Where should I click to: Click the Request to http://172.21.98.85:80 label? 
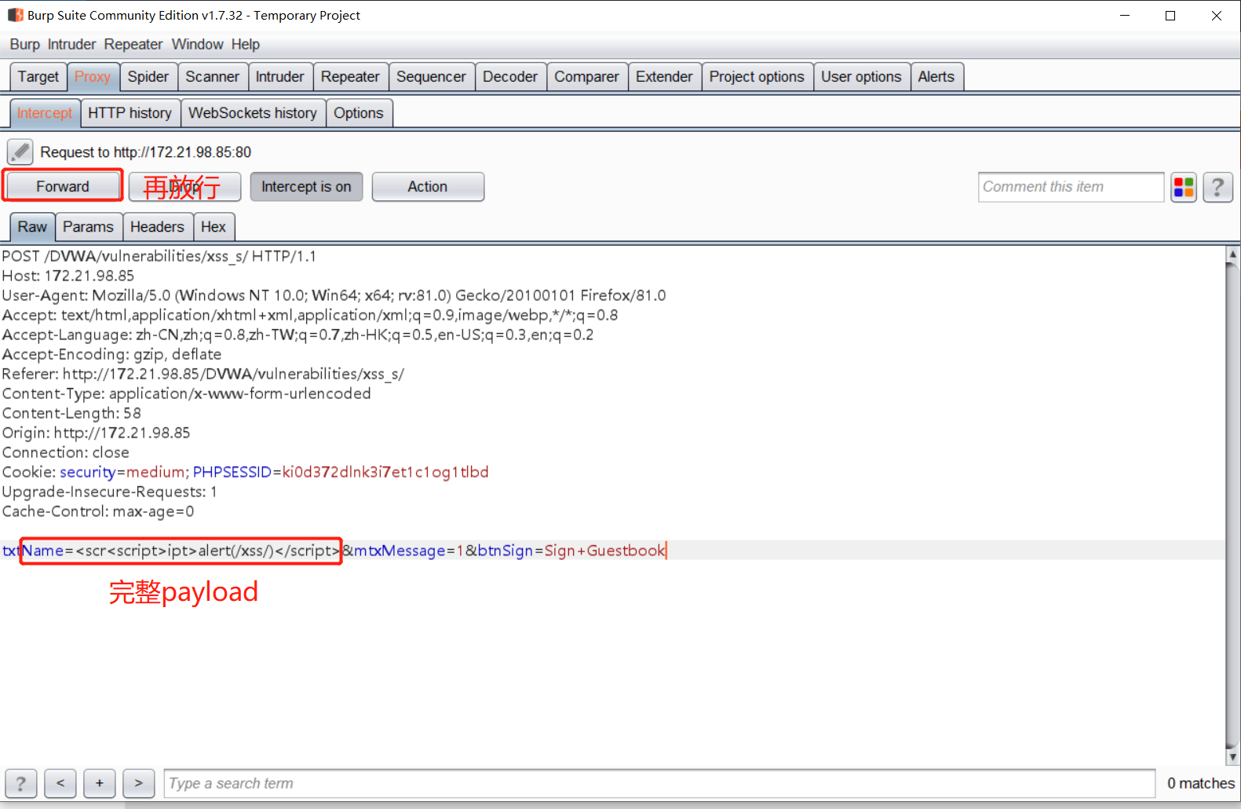146,152
